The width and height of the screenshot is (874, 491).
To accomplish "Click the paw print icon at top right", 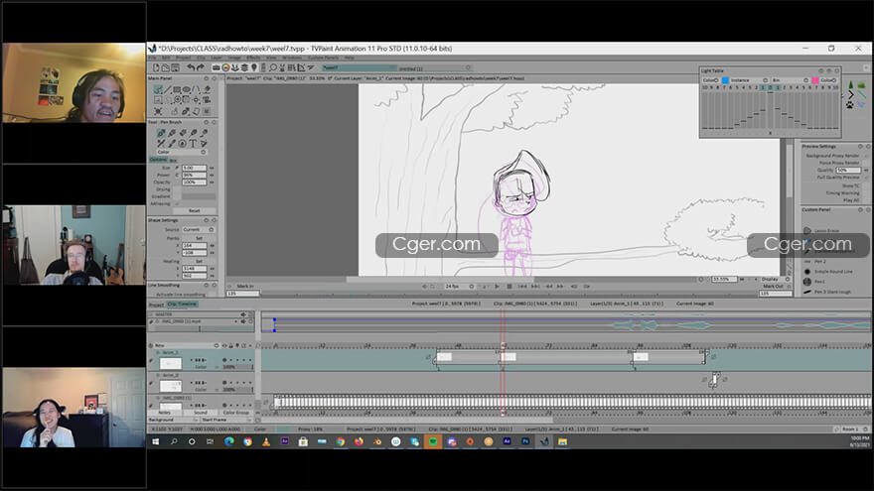I will click(850, 104).
